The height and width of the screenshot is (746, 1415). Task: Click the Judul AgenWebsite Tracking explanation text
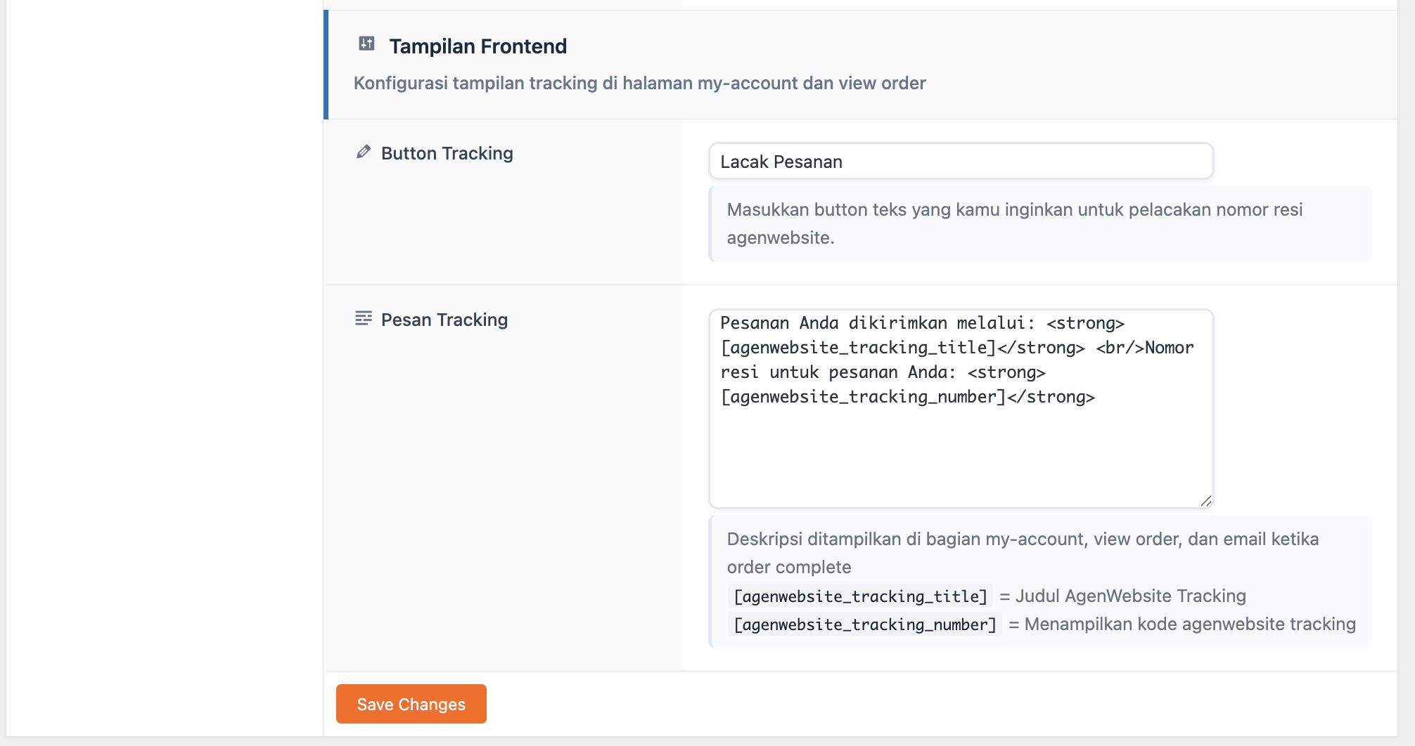coord(1130,596)
